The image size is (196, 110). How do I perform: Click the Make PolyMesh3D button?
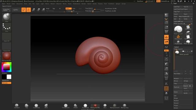pyautogui.click(x=185, y=16)
